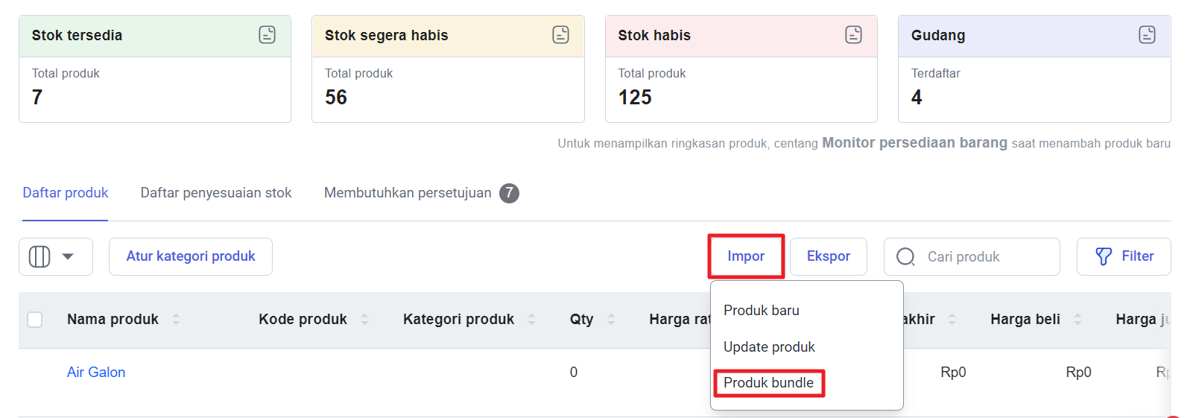The width and height of the screenshot is (1187, 418).
Task: Click the column layout icon button
Action: (x=39, y=256)
